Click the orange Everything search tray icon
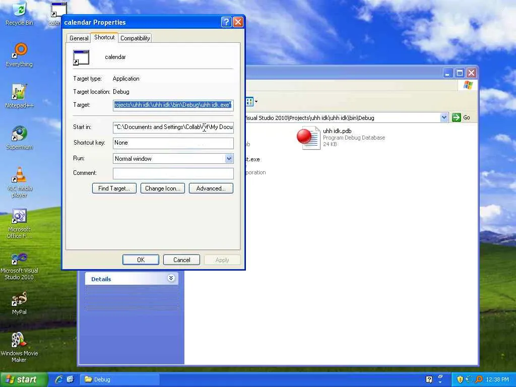Image resolution: width=516 pixels, height=387 pixels. click(x=479, y=379)
